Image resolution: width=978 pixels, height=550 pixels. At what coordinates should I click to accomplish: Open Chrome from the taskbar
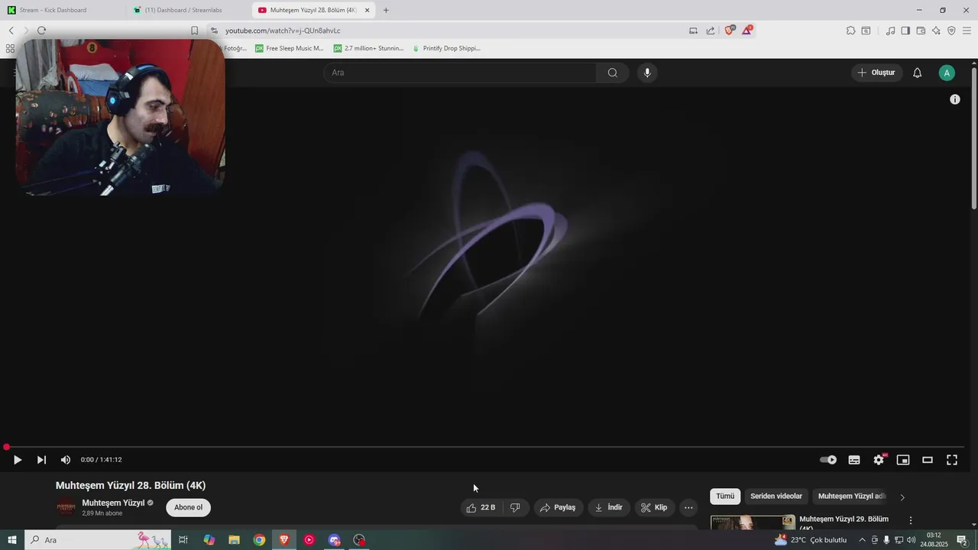259,540
